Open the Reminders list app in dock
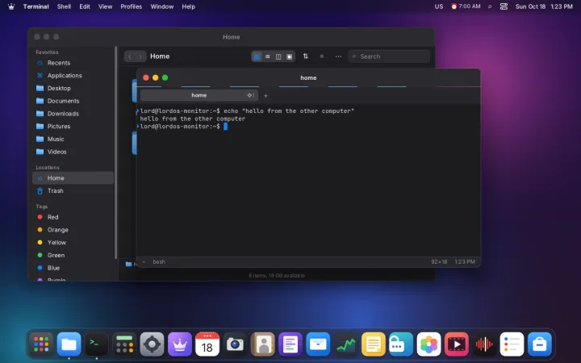The width and height of the screenshot is (581, 363). (x=512, y=344)
